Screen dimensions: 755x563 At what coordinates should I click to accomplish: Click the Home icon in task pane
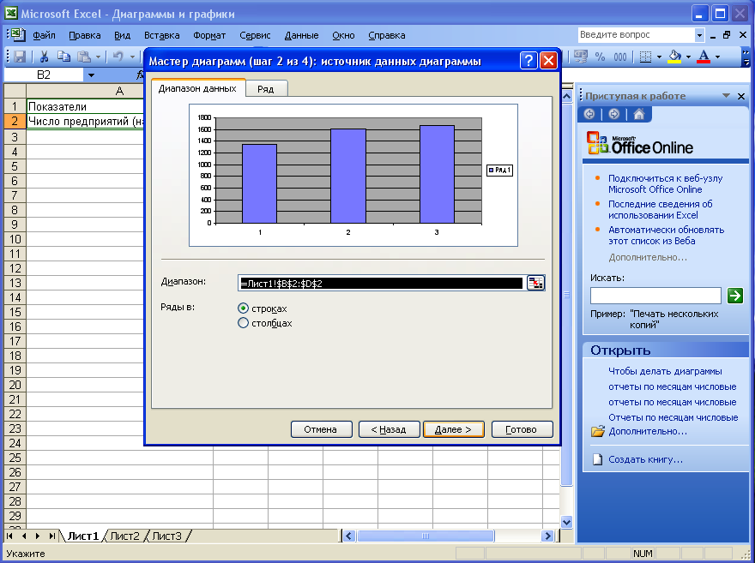[x=638, y=115]
